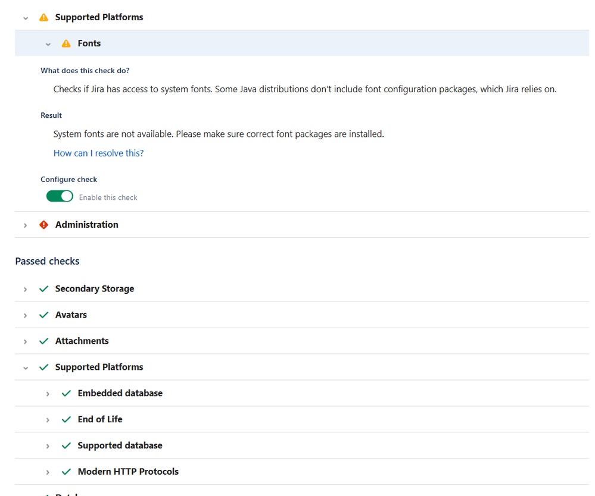Expand the Avatars check
595x496 pixels.
26,315
